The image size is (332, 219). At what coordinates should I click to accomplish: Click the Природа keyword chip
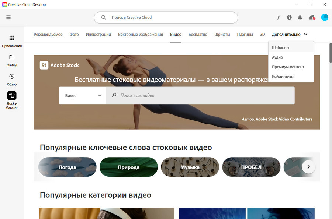point(129,167)
